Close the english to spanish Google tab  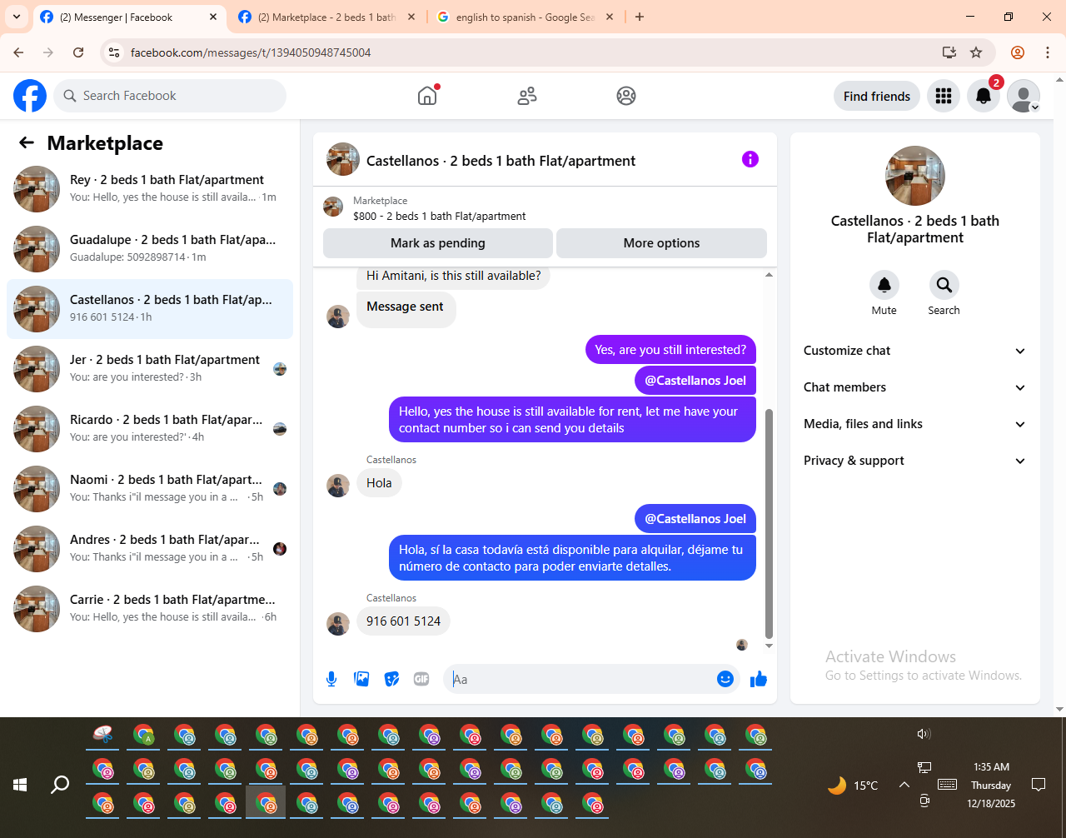click(609, 17)
